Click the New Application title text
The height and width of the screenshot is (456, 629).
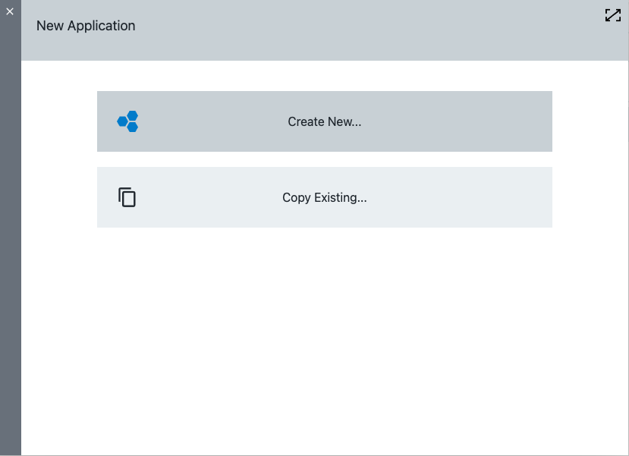85,25
